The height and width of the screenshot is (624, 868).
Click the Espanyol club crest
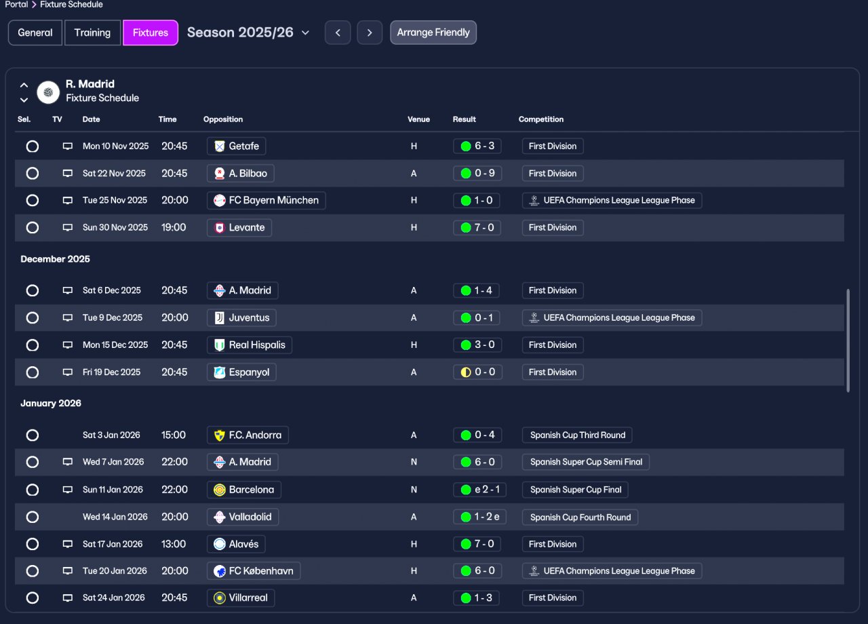click(x=220, y=372)
